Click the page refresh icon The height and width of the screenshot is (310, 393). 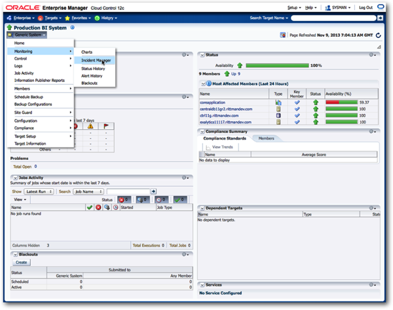click(x=378, y=35)
